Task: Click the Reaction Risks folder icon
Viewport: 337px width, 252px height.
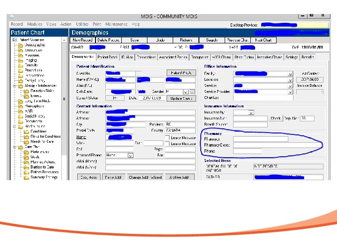Action: [26, 91]
